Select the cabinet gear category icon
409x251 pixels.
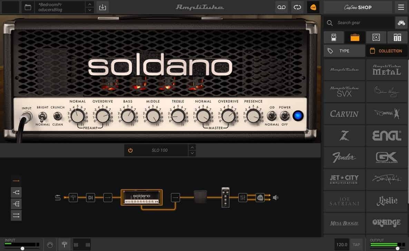click(376, 37)
